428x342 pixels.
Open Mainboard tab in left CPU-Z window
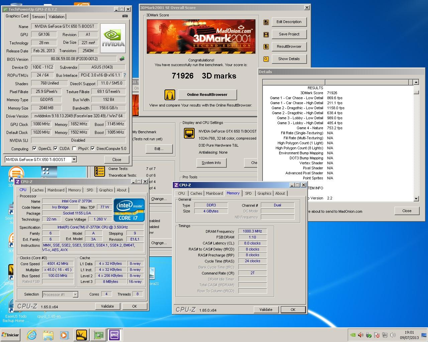(56, 190)
